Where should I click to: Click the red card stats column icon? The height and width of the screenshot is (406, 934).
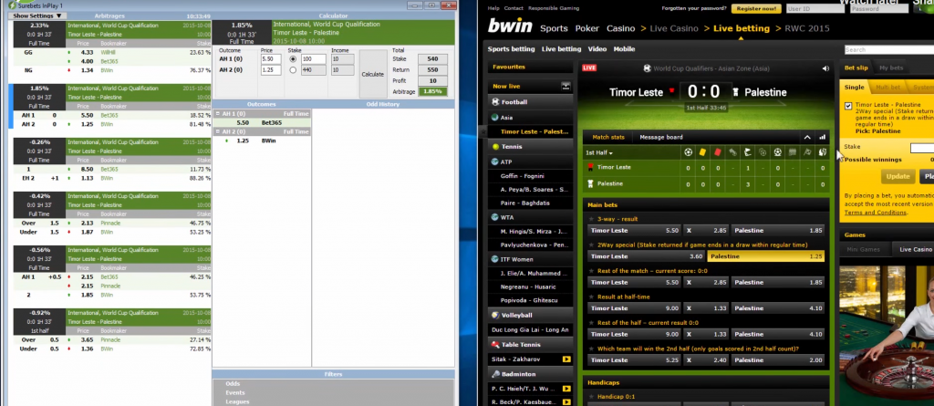click(718, 152)
